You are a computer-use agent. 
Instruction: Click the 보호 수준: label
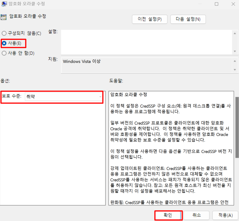click(12, 96)
